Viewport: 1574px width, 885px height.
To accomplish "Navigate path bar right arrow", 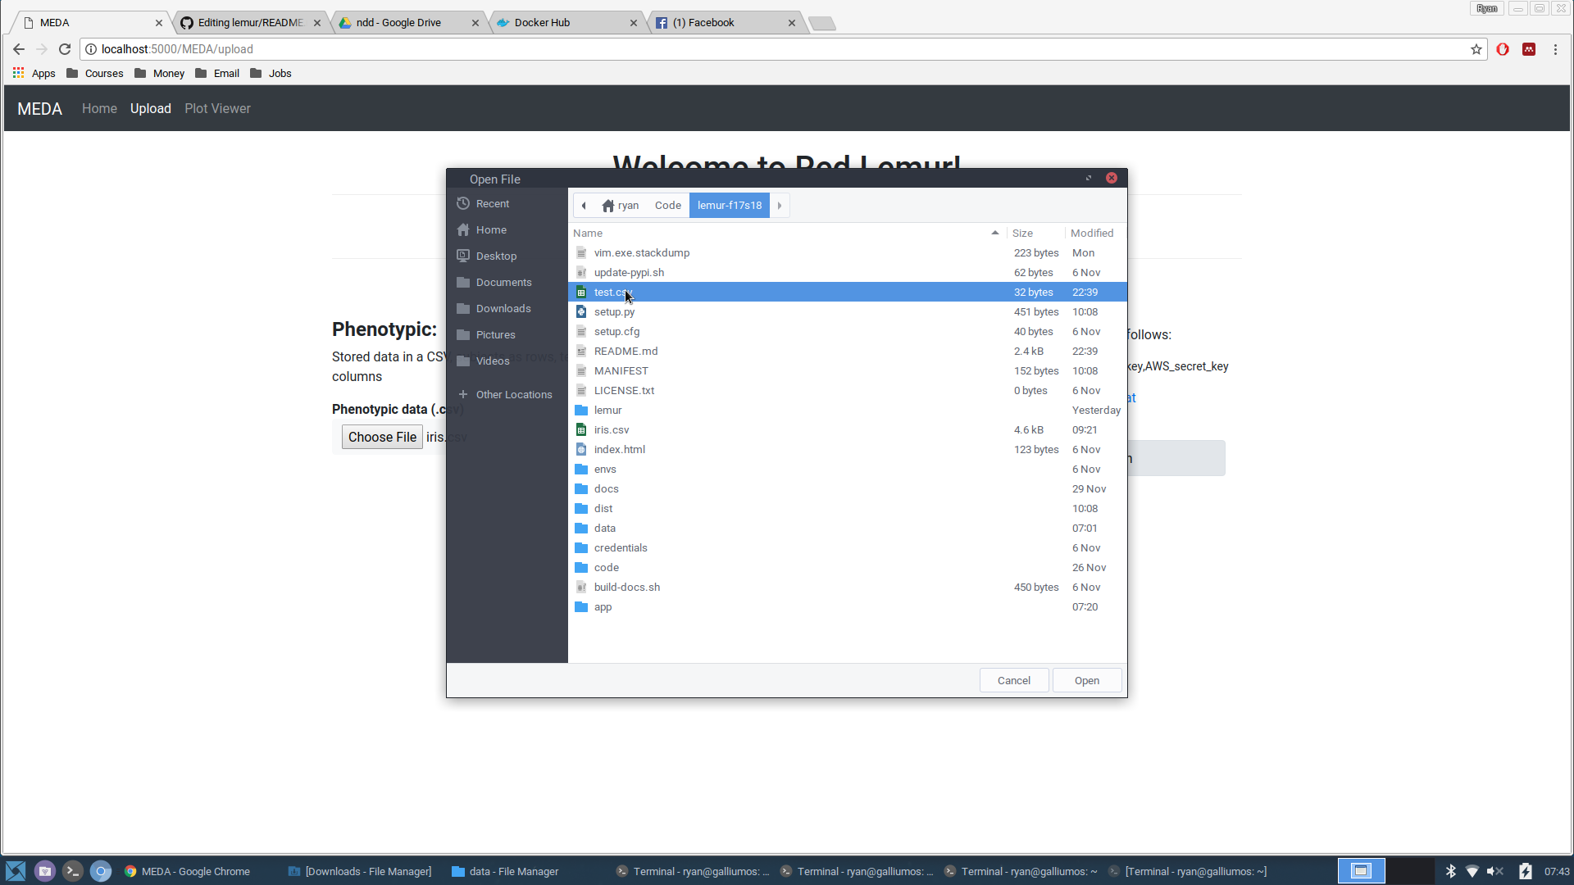I will [x=780, y=206].
